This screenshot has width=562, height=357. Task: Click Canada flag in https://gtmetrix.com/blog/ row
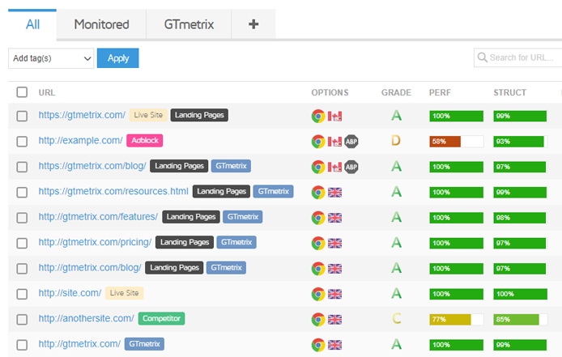[334, 167]
